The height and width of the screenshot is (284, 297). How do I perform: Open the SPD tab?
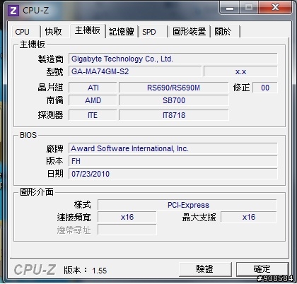pyautogui.click(x=153, y=31)
